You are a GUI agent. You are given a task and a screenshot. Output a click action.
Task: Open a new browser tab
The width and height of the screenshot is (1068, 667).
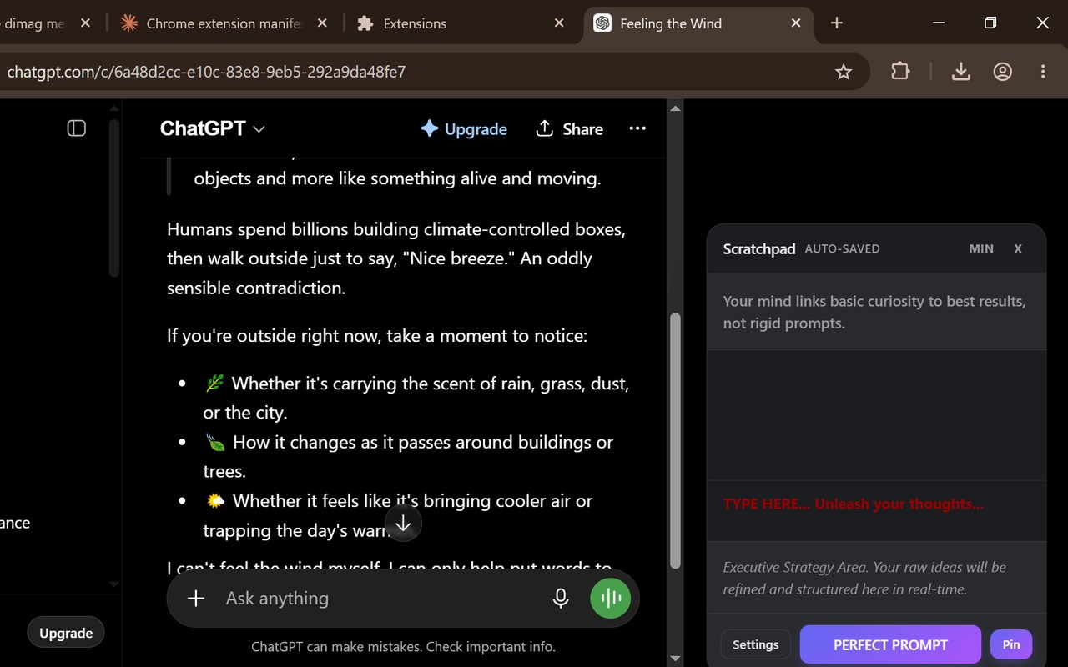837,23
